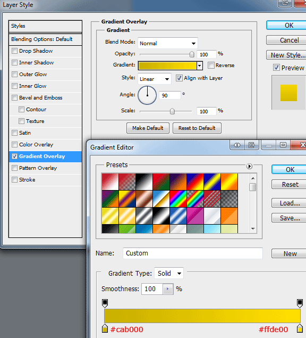Open the Blend Mode dropdown
Image resolution: width=306 pixels, height=338 pixels.
tap(168, 43)
